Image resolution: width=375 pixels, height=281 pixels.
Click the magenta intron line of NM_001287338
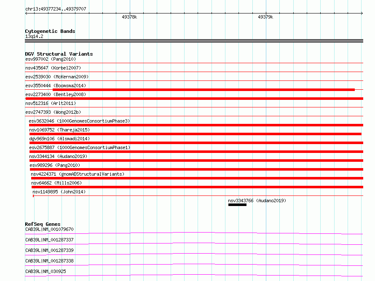click(194, 265)
